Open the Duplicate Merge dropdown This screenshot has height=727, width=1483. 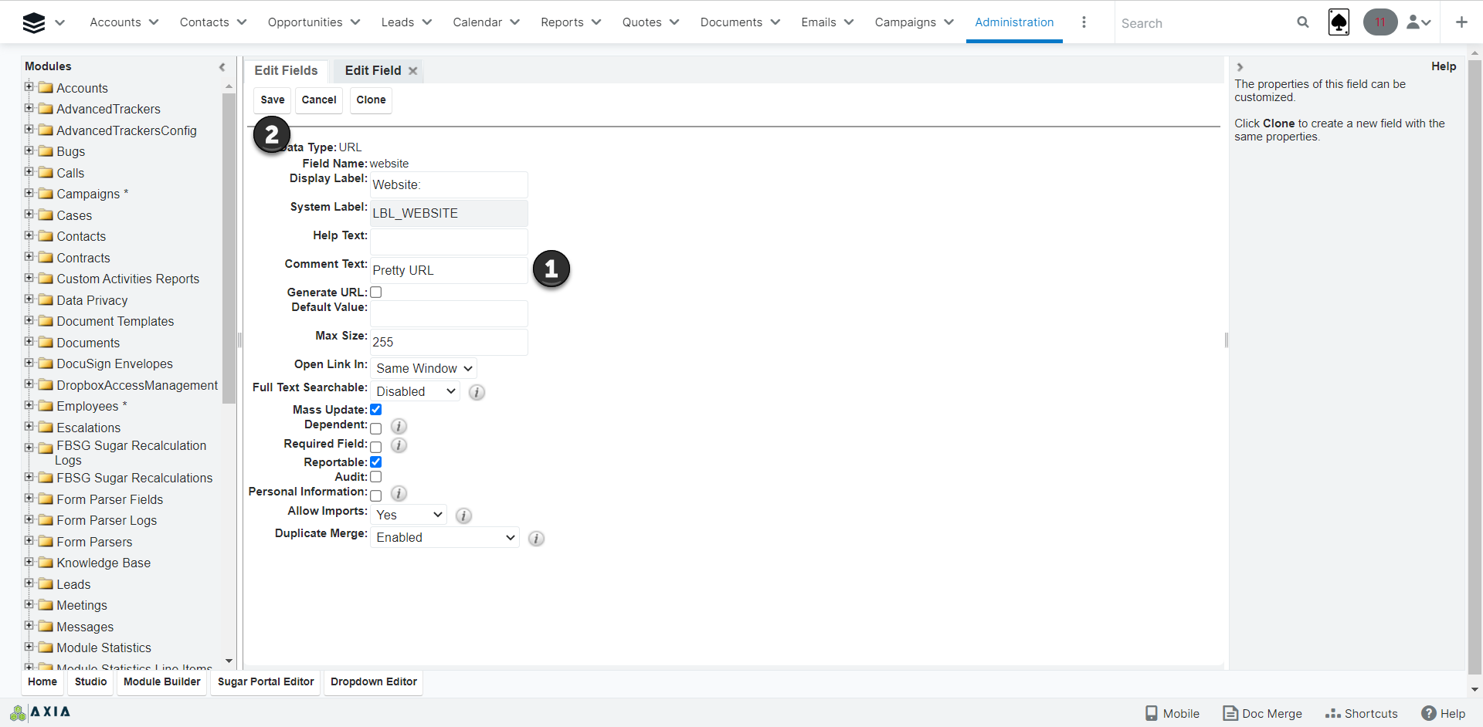(x=445, y=538)
